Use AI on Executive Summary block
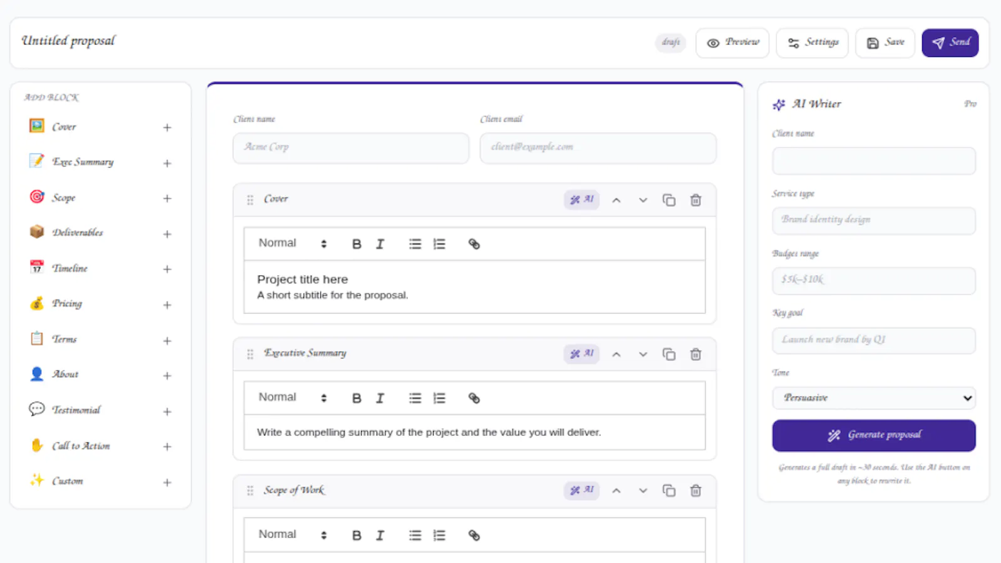 coord(581,354)
